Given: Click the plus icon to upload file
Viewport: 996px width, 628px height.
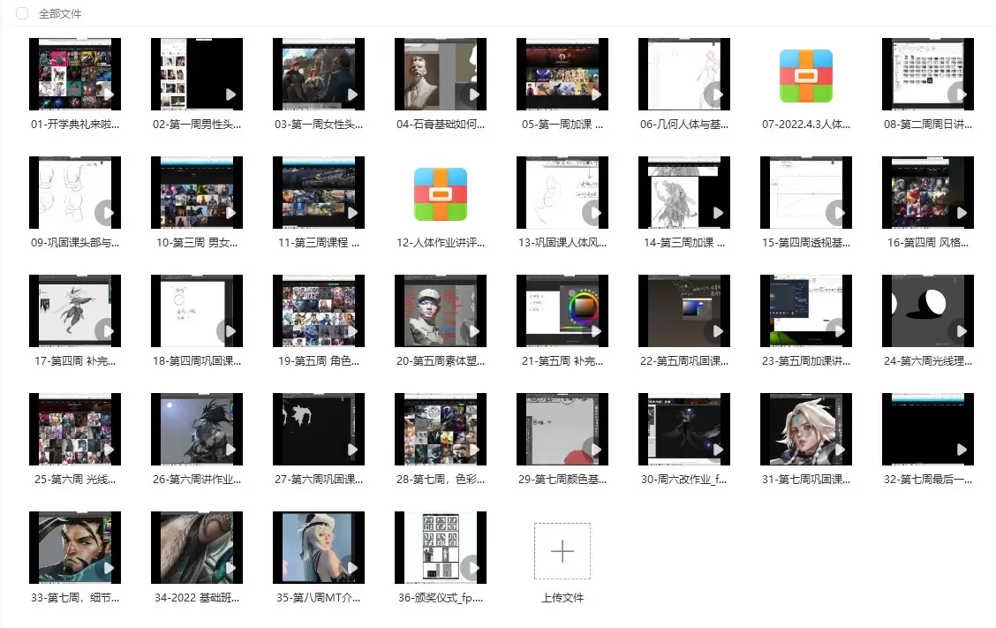Looking at the screenshot, I should (x=562, y=551).
